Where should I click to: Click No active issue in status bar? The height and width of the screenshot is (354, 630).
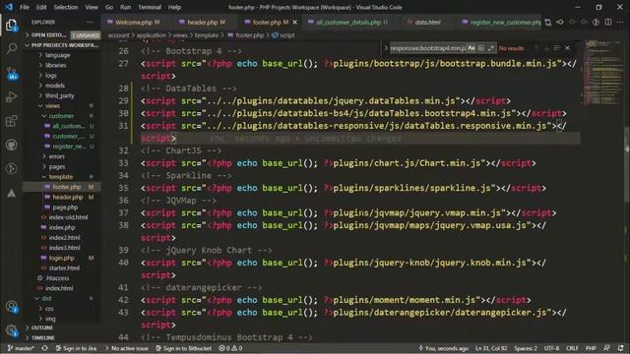(127, 348)
